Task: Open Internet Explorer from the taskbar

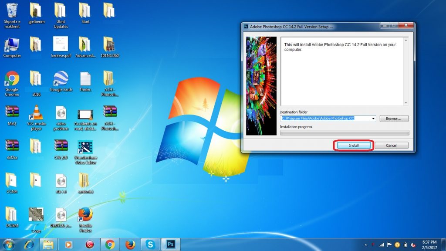Action: tap(29, 244)
